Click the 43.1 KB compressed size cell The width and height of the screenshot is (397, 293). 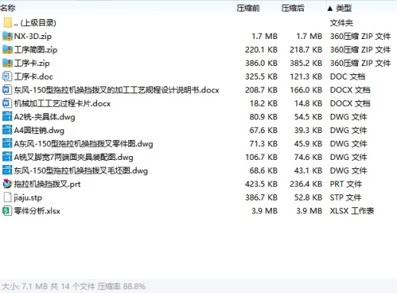pos(308,171)
